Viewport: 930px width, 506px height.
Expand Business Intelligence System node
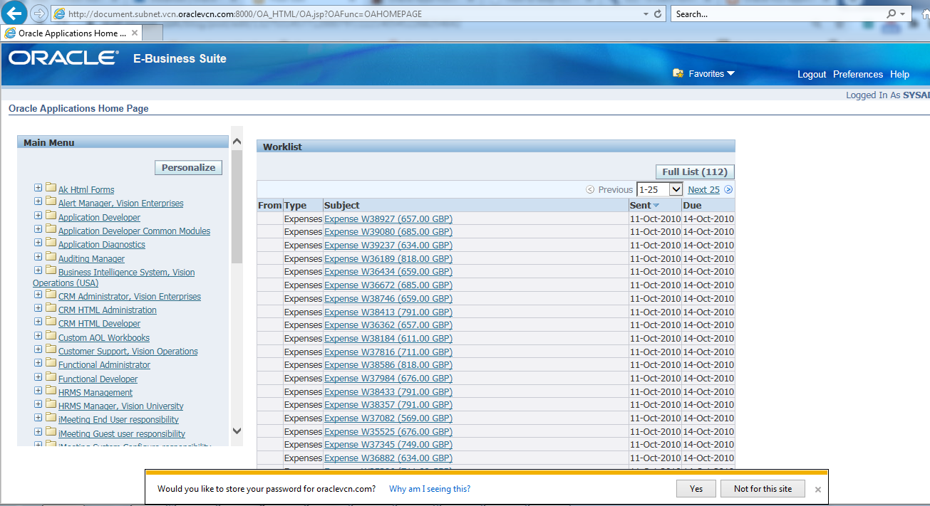(x=38, y=270)
